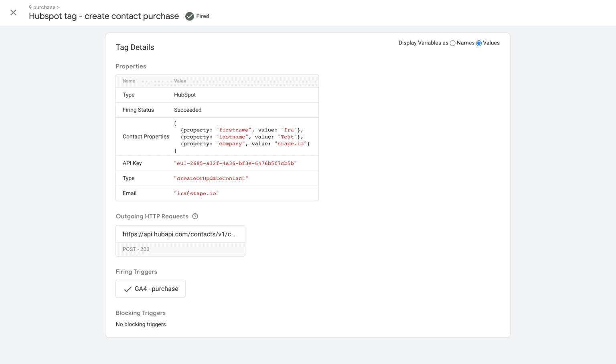
Task: Click the Name column header
Action: tap(129, 81)
